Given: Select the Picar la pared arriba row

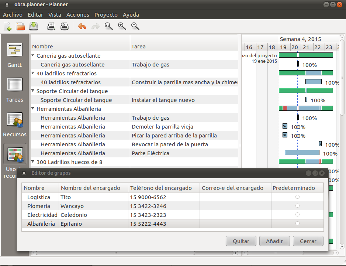Looking at the screenshot, I should 135,136.
